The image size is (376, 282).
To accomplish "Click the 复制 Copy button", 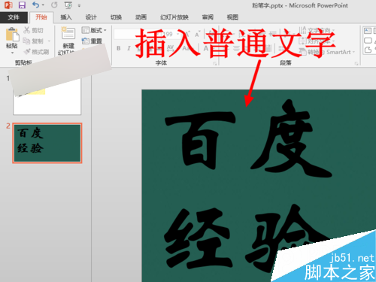I will [33, 41].
